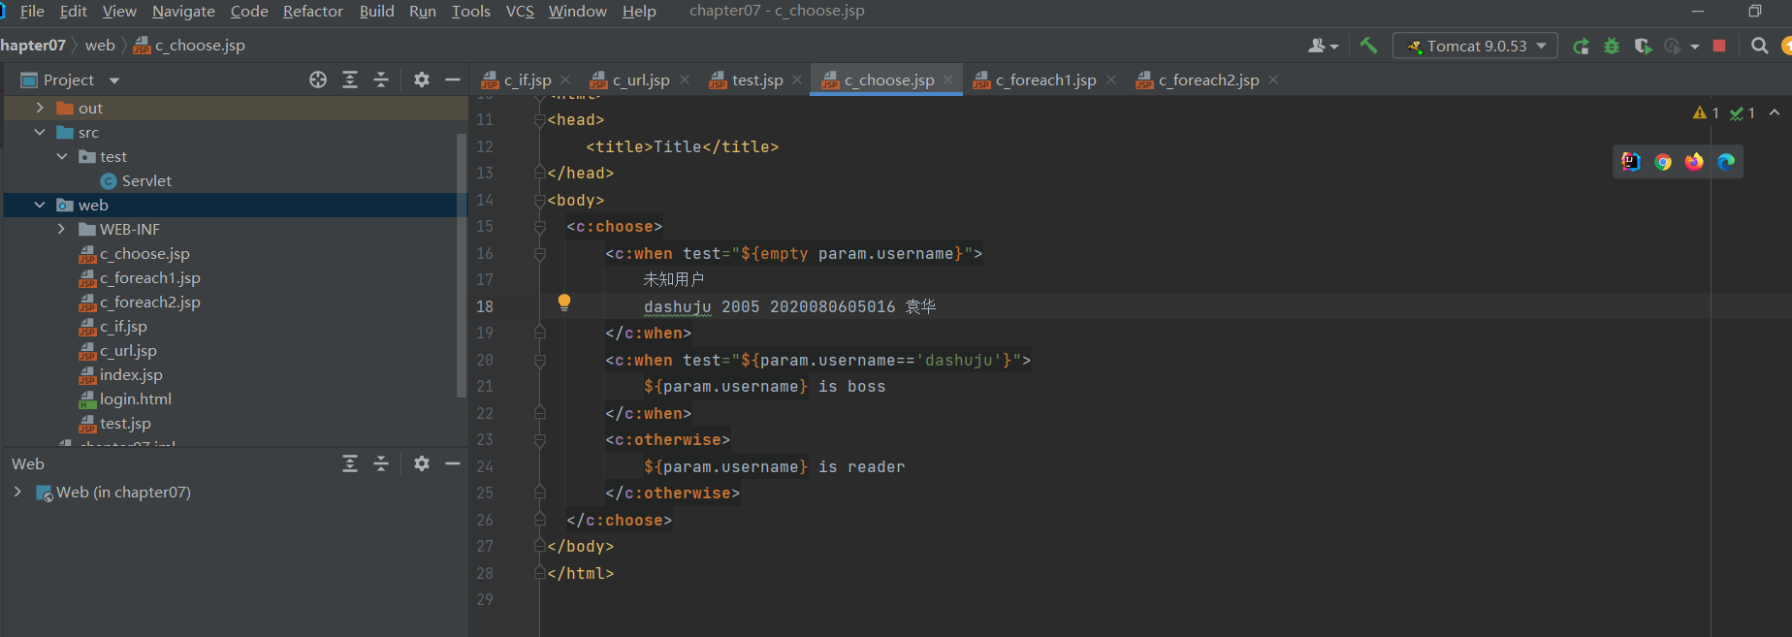Viewport: 1792px width, 637px height.
Task: Click the Profile run icon in toolbar
Action: pyautogui.click(x=1673, y=46)
